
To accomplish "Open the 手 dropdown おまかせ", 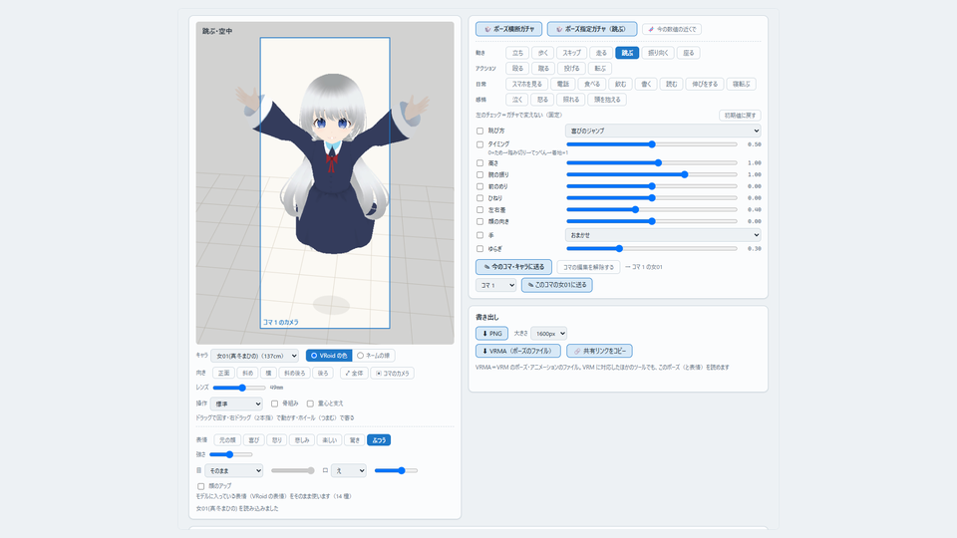I will (x=663, y=235).
